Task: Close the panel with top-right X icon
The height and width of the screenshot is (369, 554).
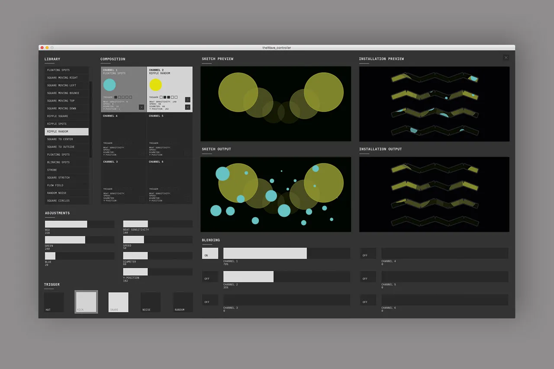Action: point(506,58)
